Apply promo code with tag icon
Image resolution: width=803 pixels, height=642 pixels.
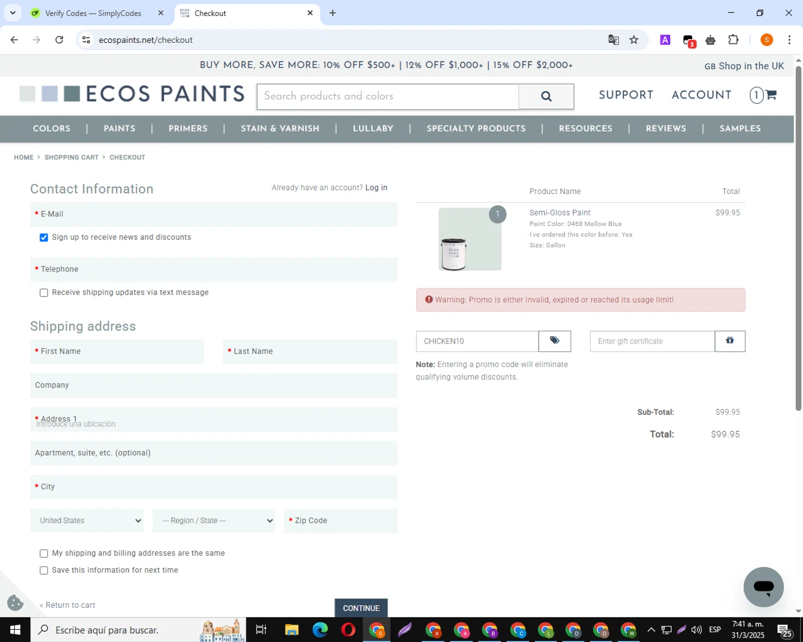pyautogui.click(x=555, y=341)
